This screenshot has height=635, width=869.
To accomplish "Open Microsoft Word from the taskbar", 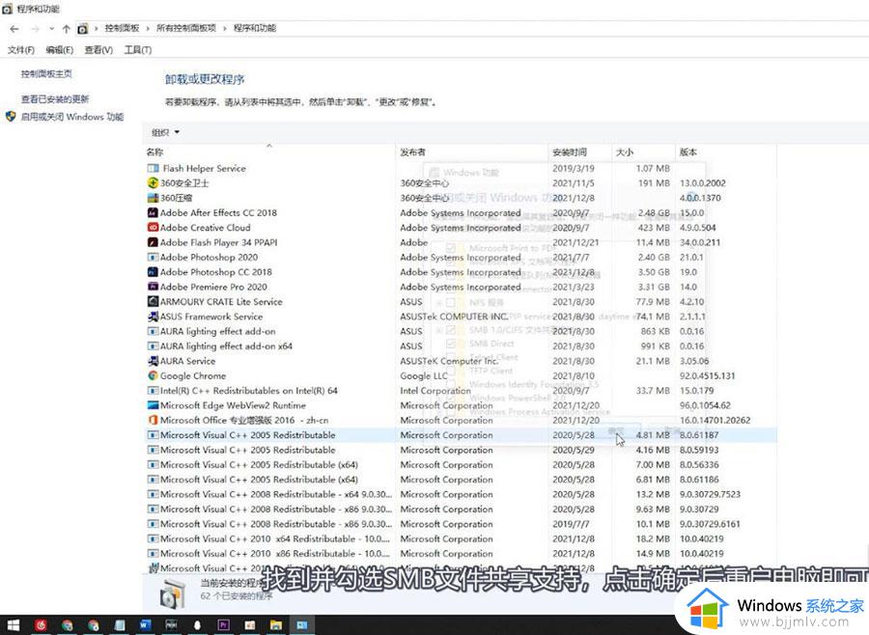I will coord(145,625).
